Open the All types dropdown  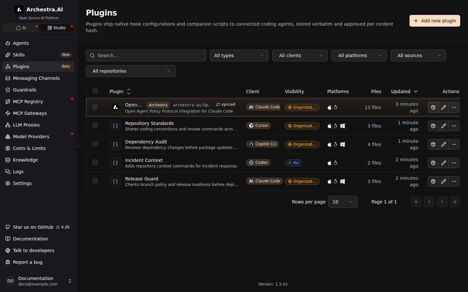(x=239, y=55)
